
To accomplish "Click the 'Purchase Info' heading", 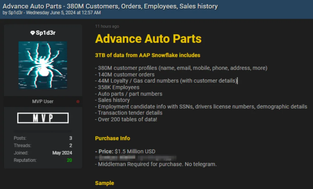I will click(112, 138).
